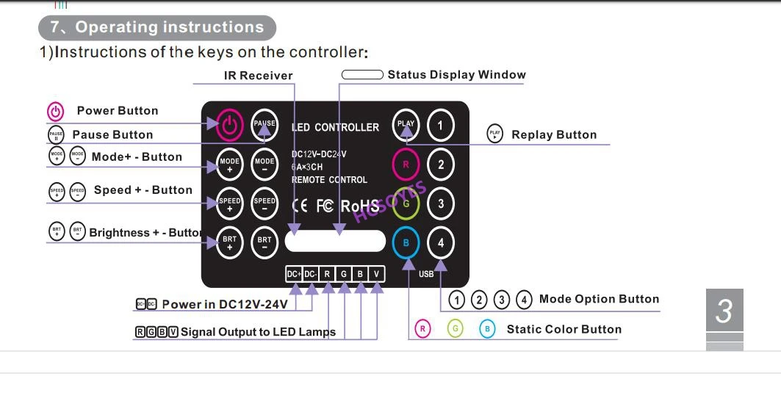Click round button 3 on the controller
The height and width of the screenshot is (404, 781).
pyautogui.click(x=441, y=203)
